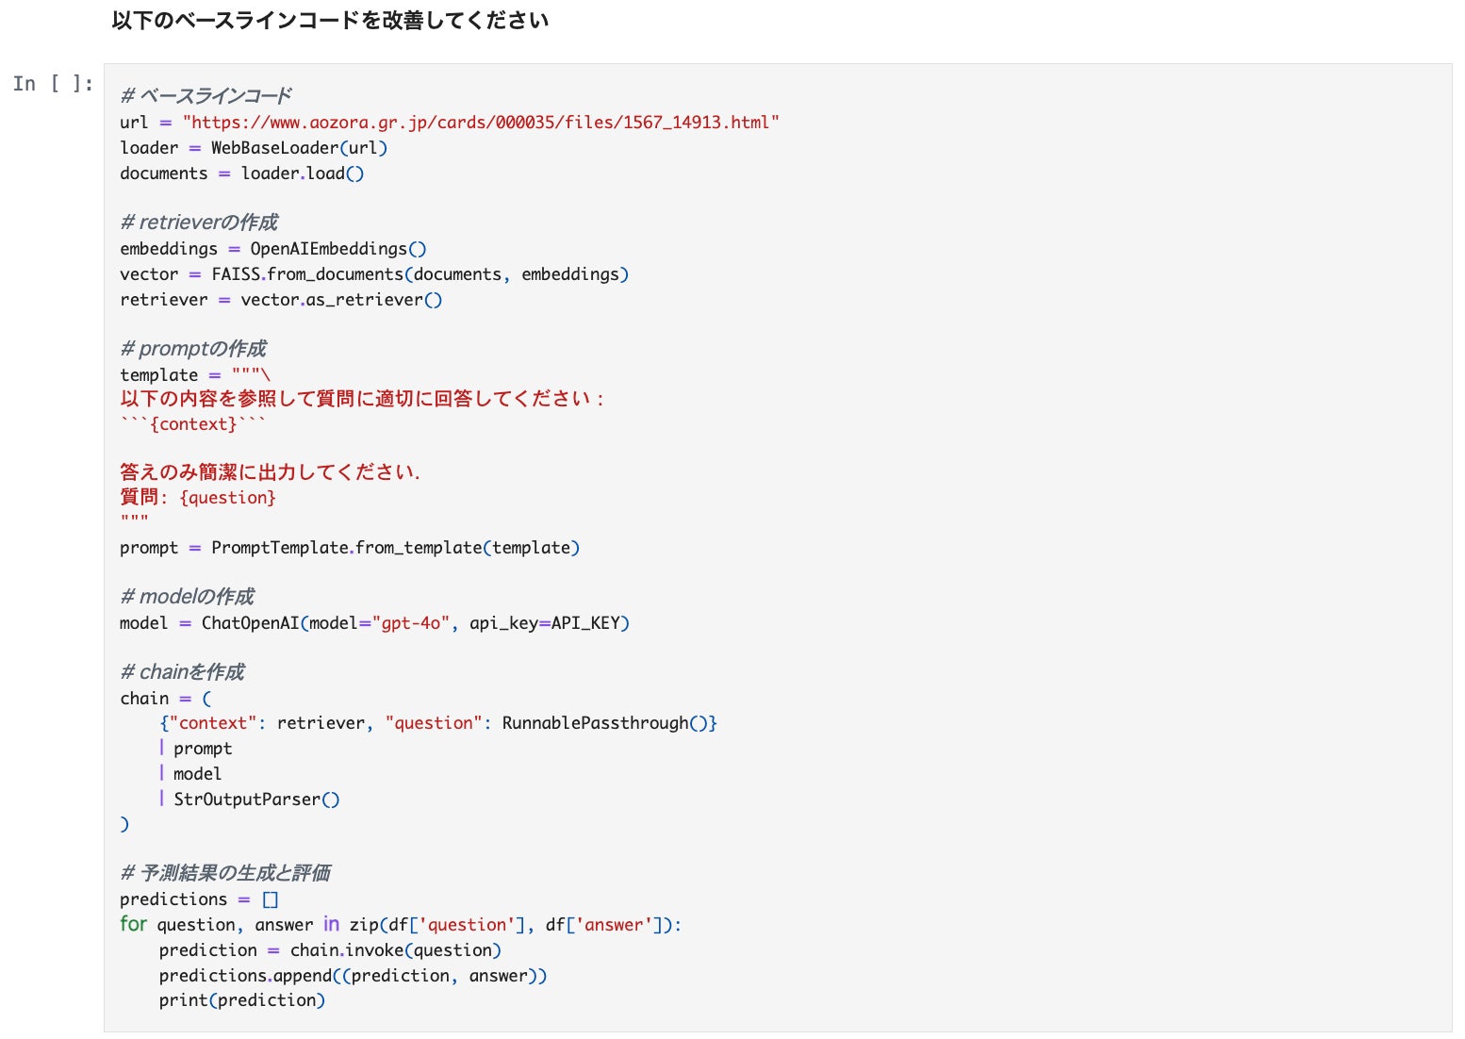The height and width of the screenshot is (1039, 1465).
Task: Click the "# retrieverの作成" comment line
Action: click(x=199, y=223)
